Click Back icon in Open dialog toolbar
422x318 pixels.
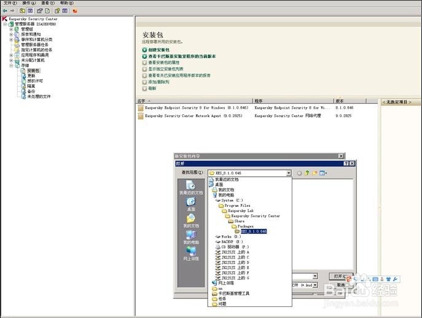coord(299,173)
